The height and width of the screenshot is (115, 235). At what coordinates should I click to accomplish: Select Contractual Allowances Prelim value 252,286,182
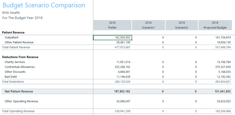pos(122,67)
